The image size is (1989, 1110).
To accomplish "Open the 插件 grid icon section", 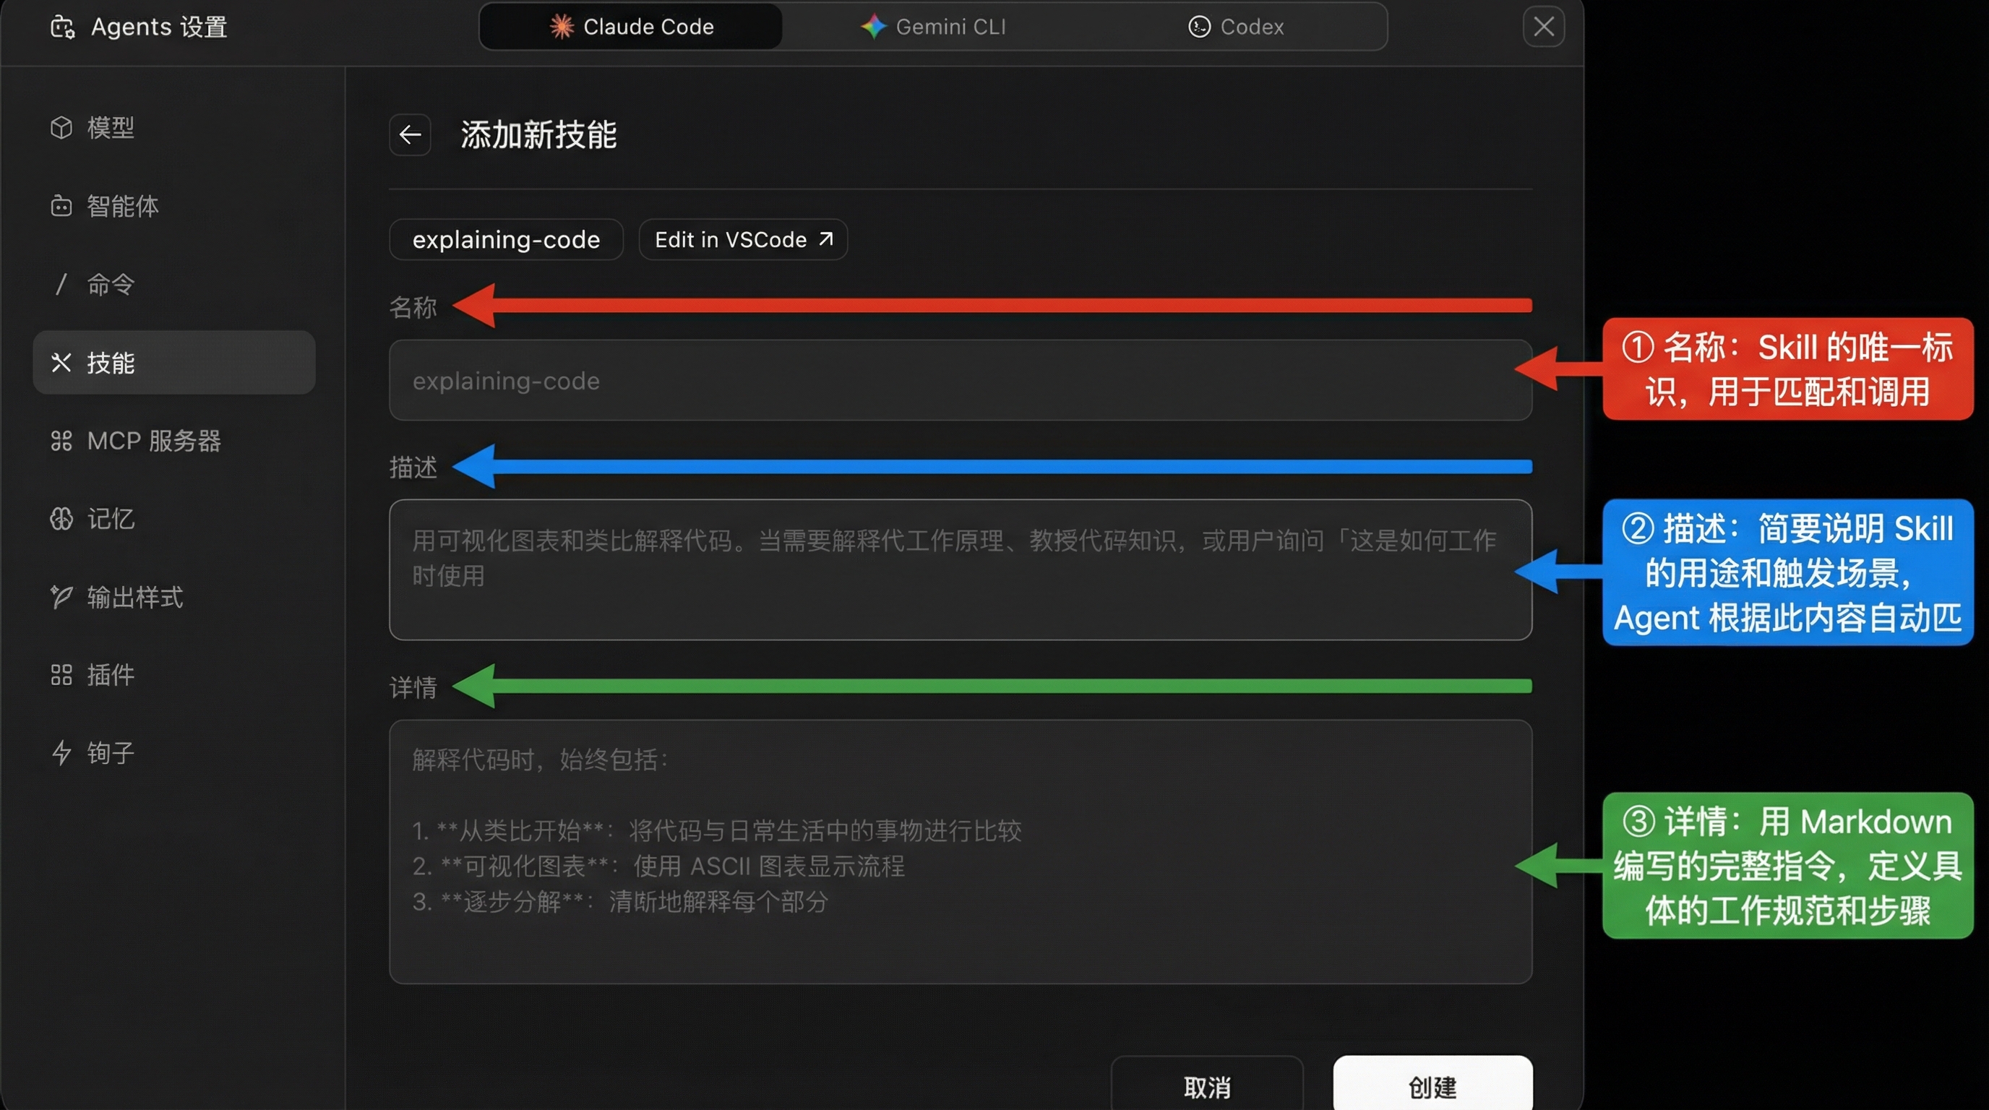I will (61, 675).
